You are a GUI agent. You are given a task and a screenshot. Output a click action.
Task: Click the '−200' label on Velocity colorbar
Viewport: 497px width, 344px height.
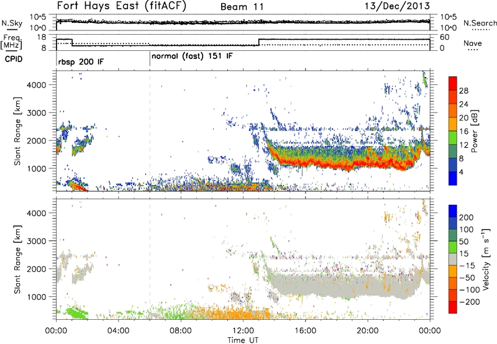[470, 302]
